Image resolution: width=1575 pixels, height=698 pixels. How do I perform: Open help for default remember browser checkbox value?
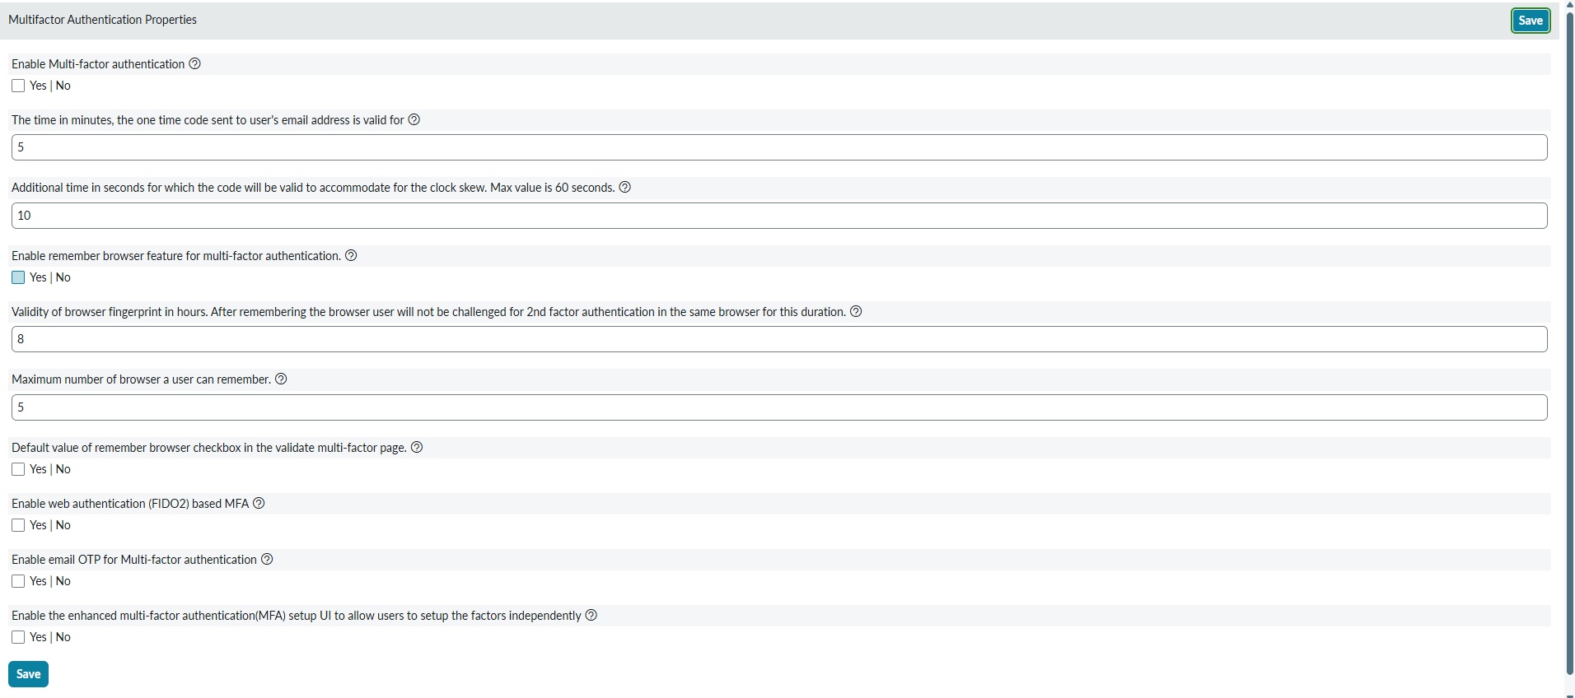coord(417,447)
